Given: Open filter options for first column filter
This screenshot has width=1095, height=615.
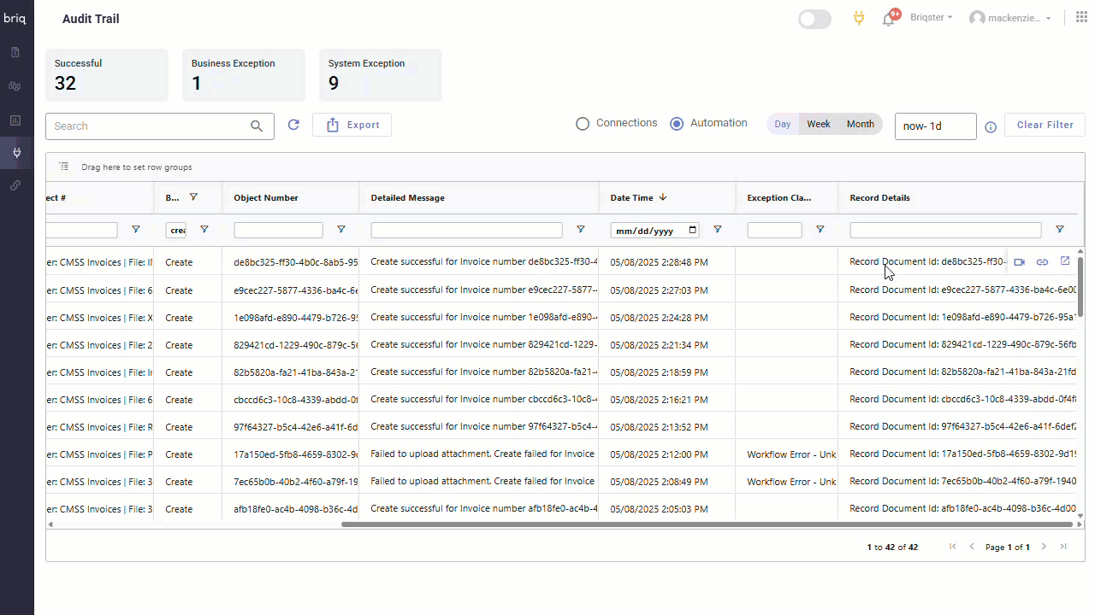Looking at the screenshot, I should click(135, 230).
